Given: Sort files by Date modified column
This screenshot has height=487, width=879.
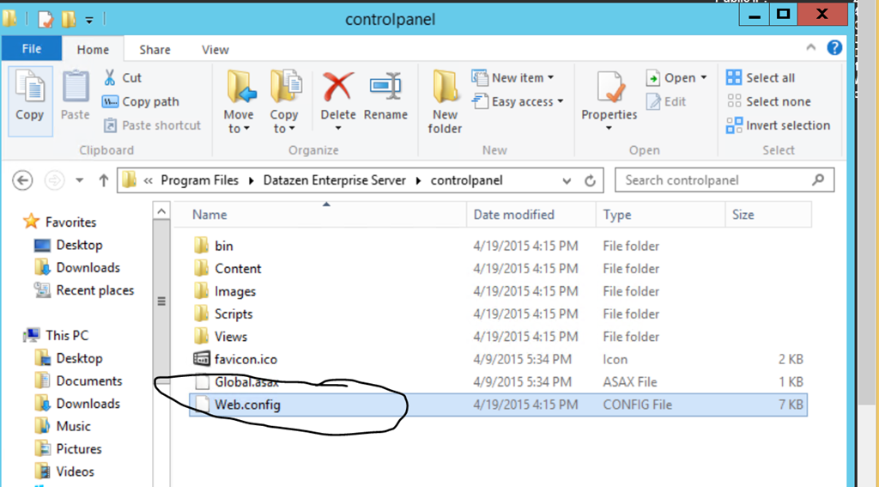Looking at the screenshot, I should pos(514,215).
